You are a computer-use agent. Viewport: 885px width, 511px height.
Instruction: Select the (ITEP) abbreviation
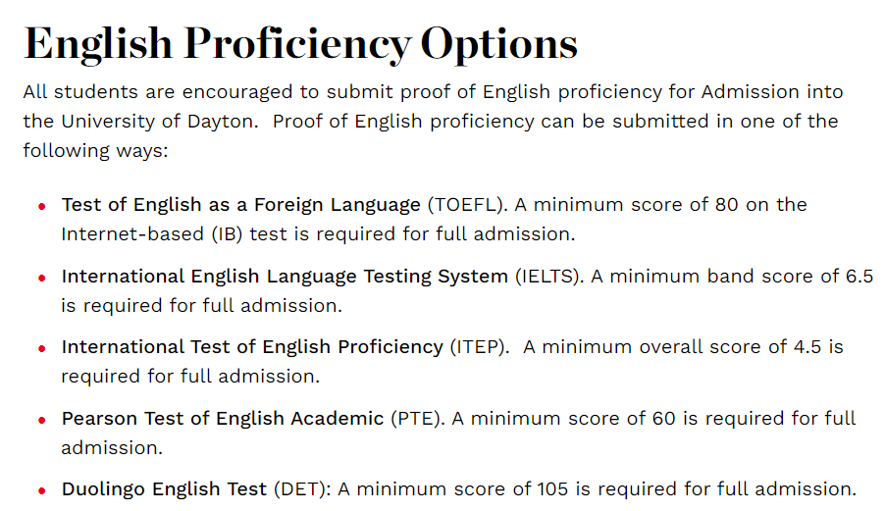point(481,346)
